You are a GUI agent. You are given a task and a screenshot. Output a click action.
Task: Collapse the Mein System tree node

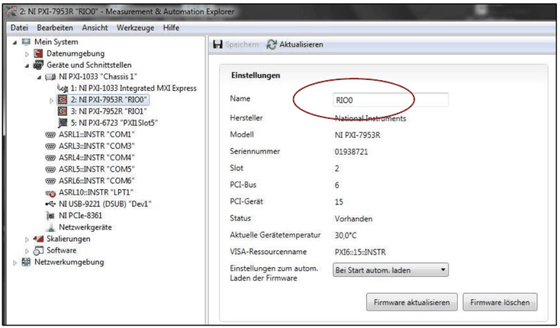pos(14,43)
